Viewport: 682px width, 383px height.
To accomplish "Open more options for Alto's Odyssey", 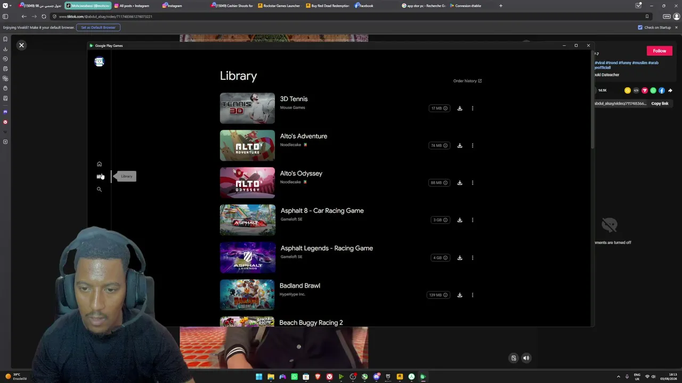I will pos(473,183).
